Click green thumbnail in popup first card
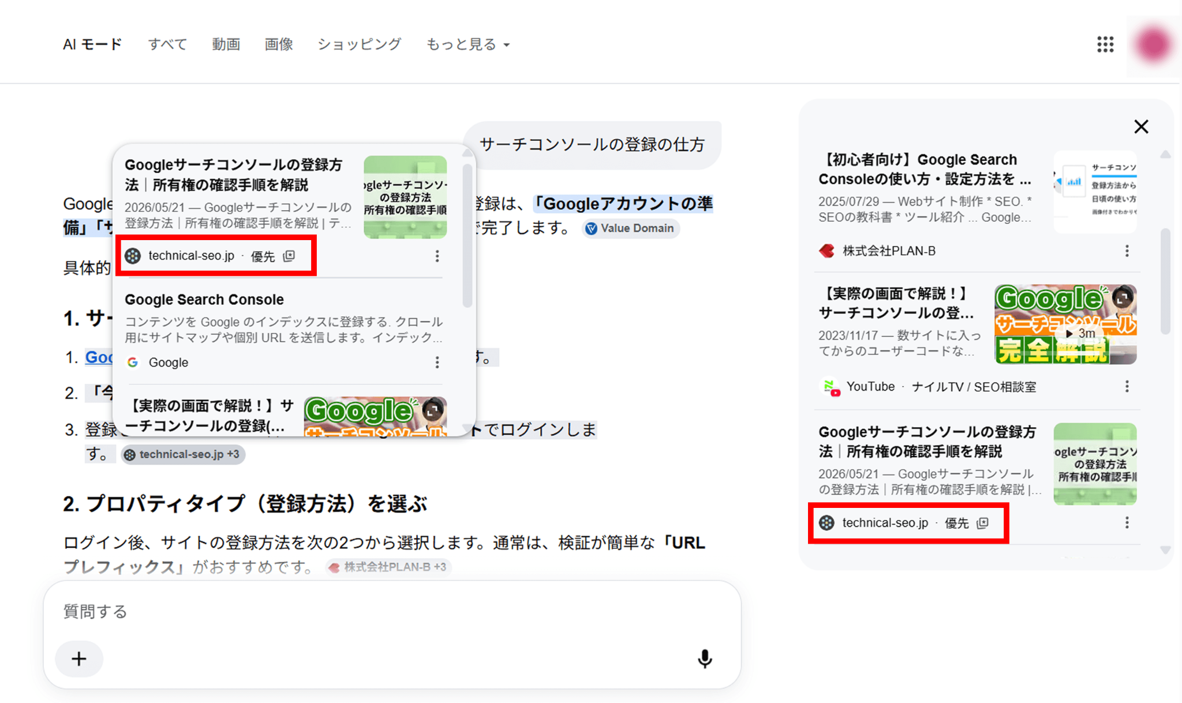This screenshot has width=1182, height=703. tap(405, 197)
